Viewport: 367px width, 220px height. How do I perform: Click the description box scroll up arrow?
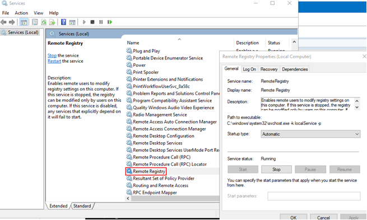pyautogui.click(x=357, y=101)
